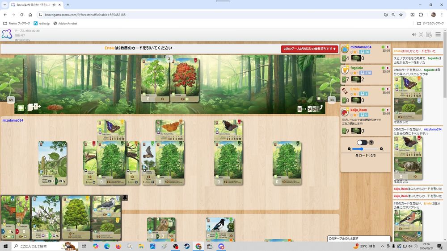Select the deer card in hand
The height and width of the screenshot is (251, 447).
click(x=15, y=218)
